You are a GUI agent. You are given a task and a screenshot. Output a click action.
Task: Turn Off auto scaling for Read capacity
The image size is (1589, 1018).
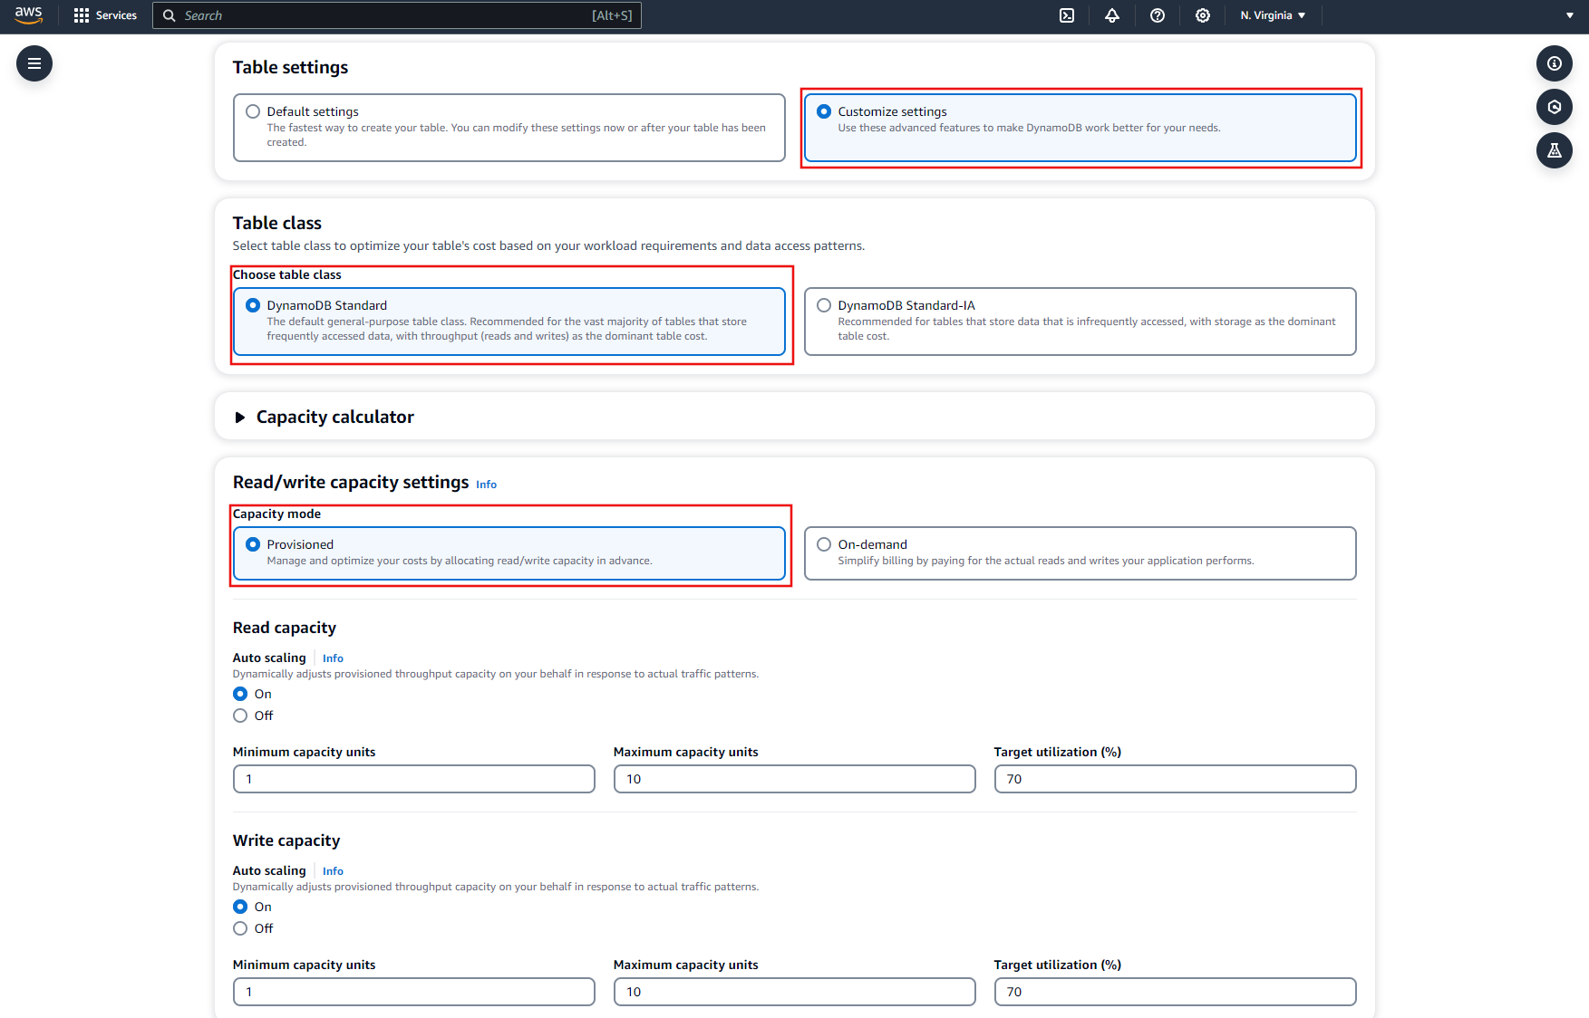coord(239,715)
